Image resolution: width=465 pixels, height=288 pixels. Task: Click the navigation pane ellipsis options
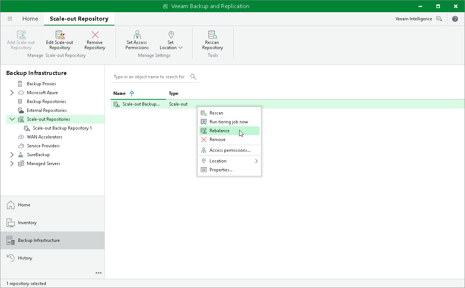tap(99, 273)
